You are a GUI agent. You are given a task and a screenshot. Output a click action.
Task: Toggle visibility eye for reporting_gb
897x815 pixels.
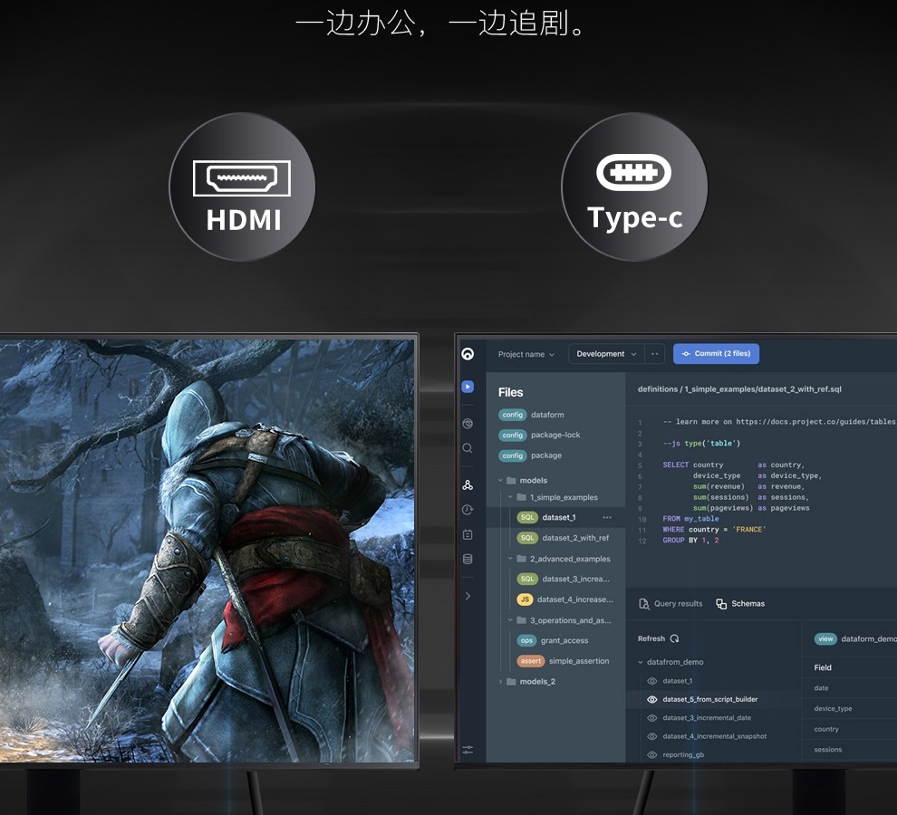[651, 755]
